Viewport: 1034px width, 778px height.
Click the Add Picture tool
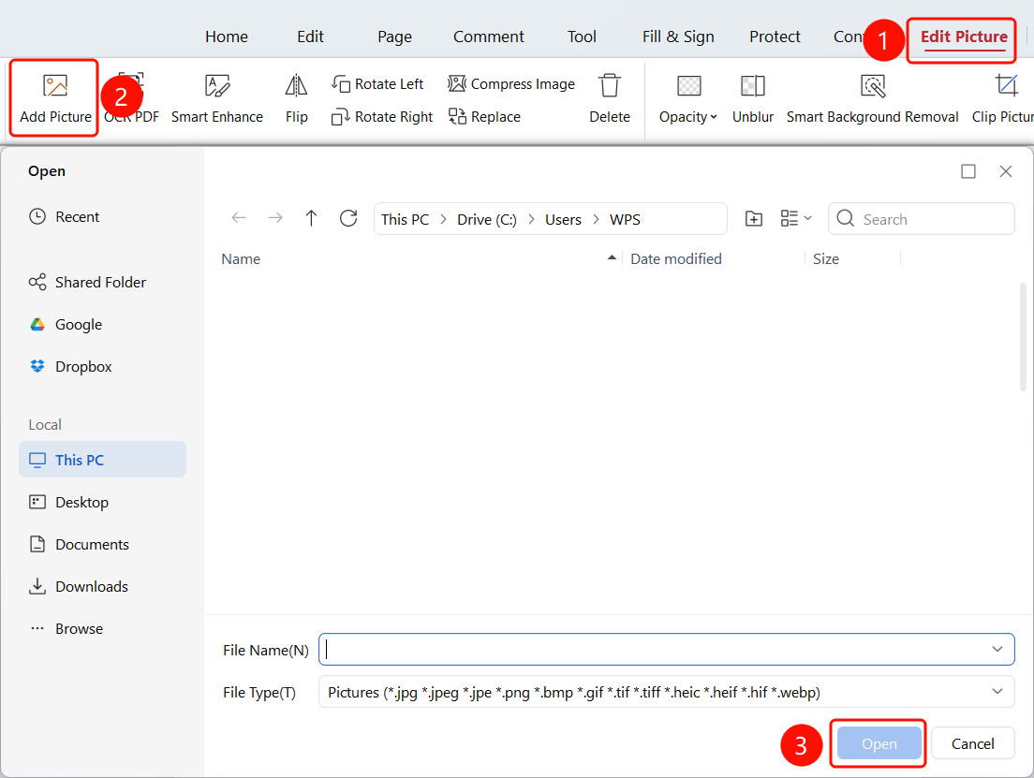(x=55, y=98)
